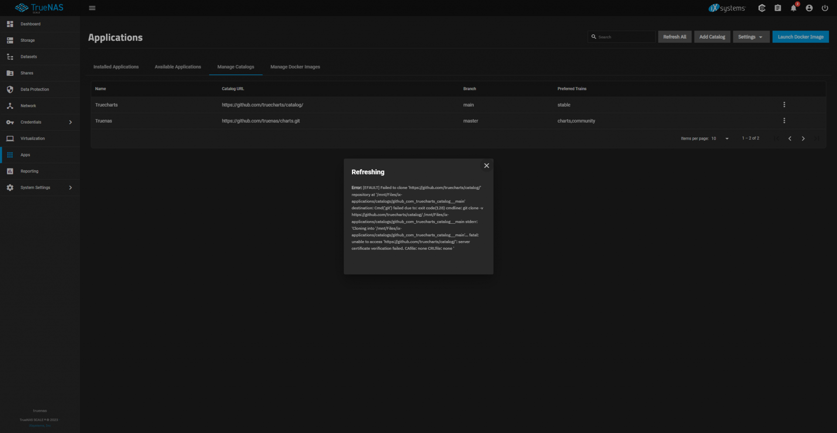Viewport: 837px width, 433px height.
Task: Click the truenas charts.git URL
Action: [261, 121]
